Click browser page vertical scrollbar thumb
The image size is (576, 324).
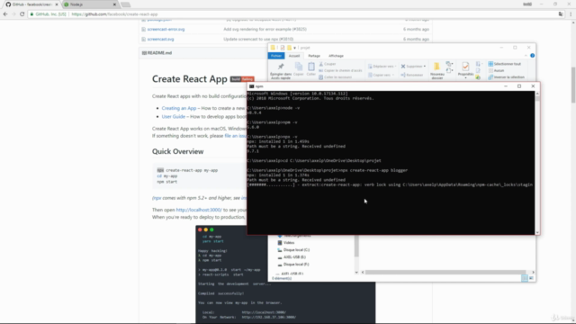573,85
